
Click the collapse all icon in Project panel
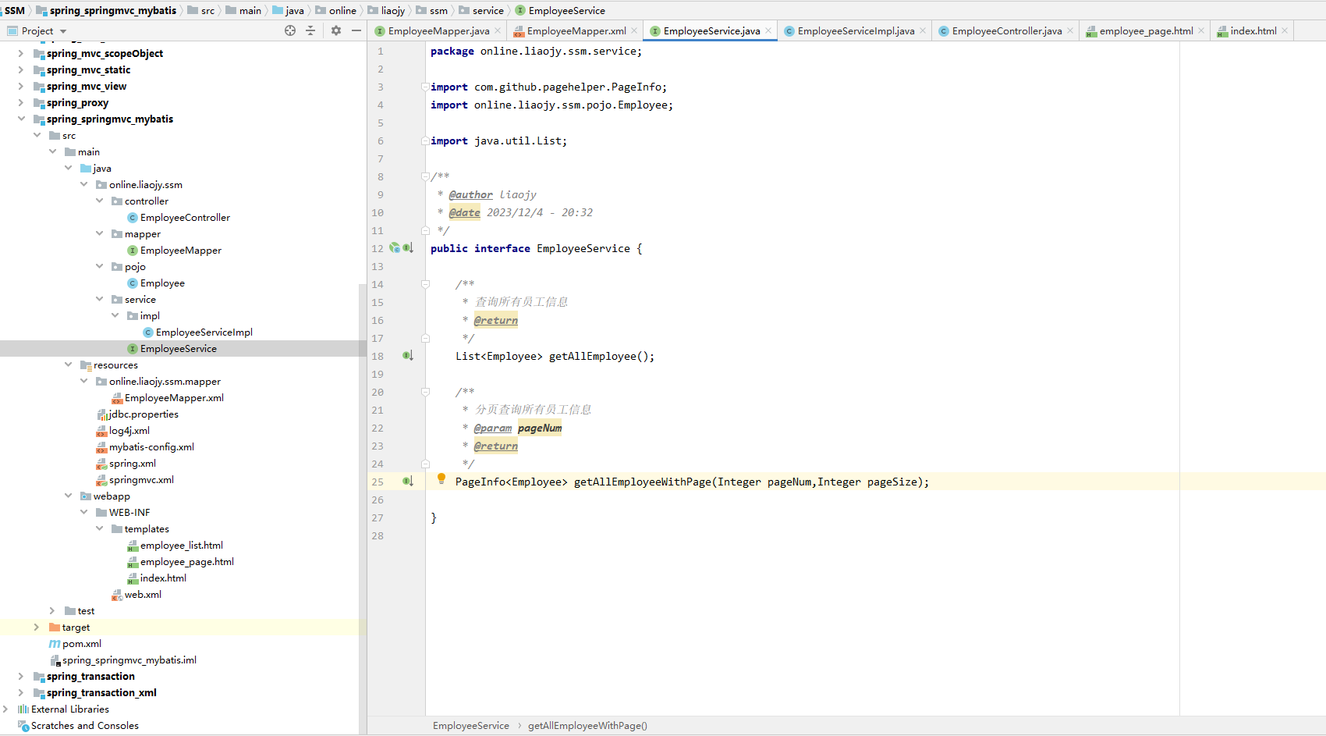point(310,30)
